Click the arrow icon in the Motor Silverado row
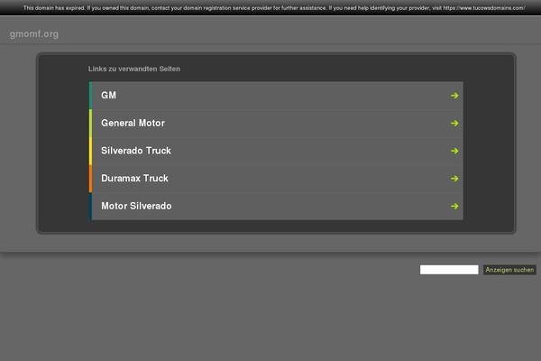 click(x=454, y=207)
